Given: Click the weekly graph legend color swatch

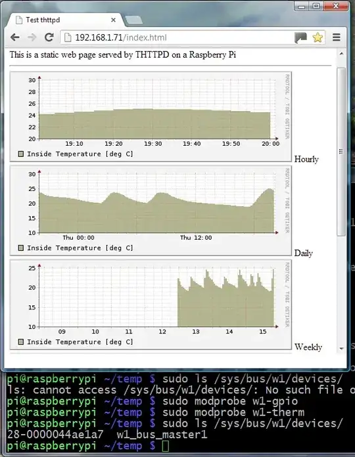Looking at the screenshot, I should tap(21, 341).
